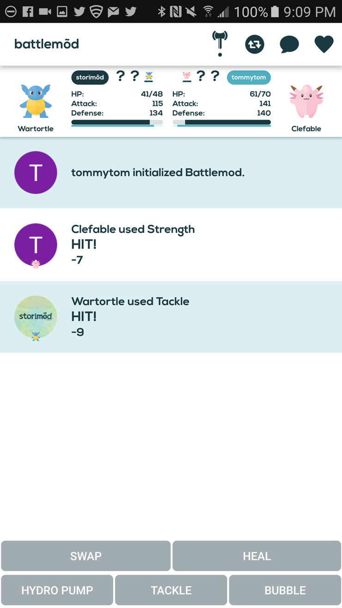Image resolution: width=342 pixels, height=608 pixels.
Task: Attack with TACKLE
Action: 171,590
